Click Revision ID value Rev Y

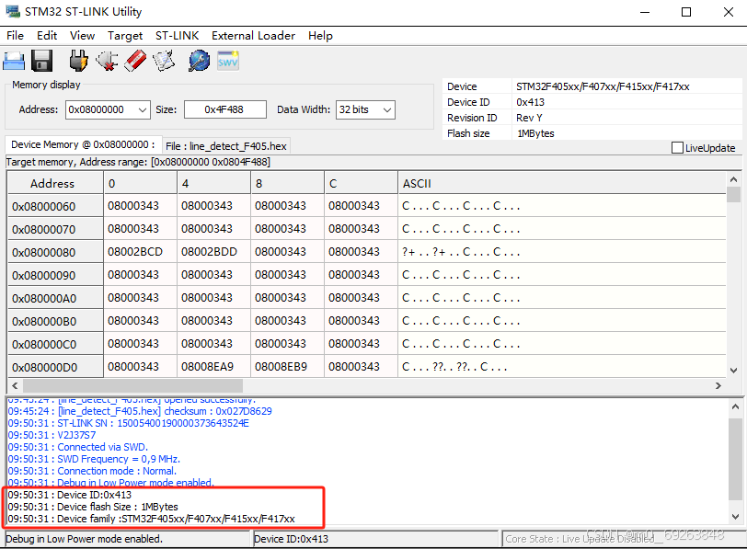tap(529, 118)
